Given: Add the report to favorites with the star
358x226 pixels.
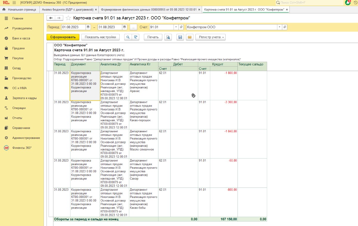Looking at the screenshot, I should (68, 18).
